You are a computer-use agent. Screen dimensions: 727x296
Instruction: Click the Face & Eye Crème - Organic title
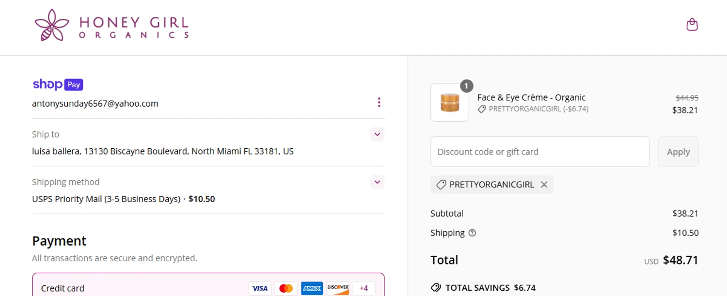point(531,97)
